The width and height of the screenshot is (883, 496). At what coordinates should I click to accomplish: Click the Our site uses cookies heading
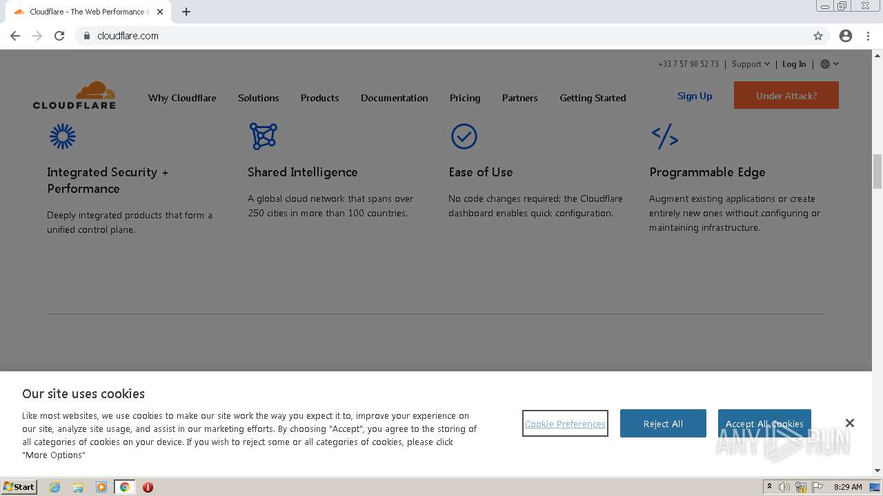point(83,394)
